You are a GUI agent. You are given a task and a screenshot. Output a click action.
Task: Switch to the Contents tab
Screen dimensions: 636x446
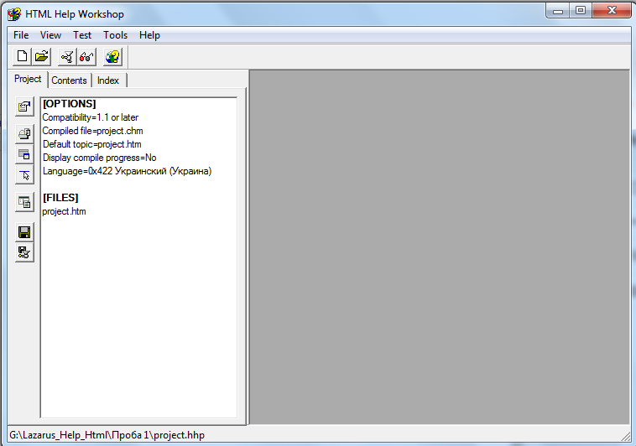(x=69, y=80)
